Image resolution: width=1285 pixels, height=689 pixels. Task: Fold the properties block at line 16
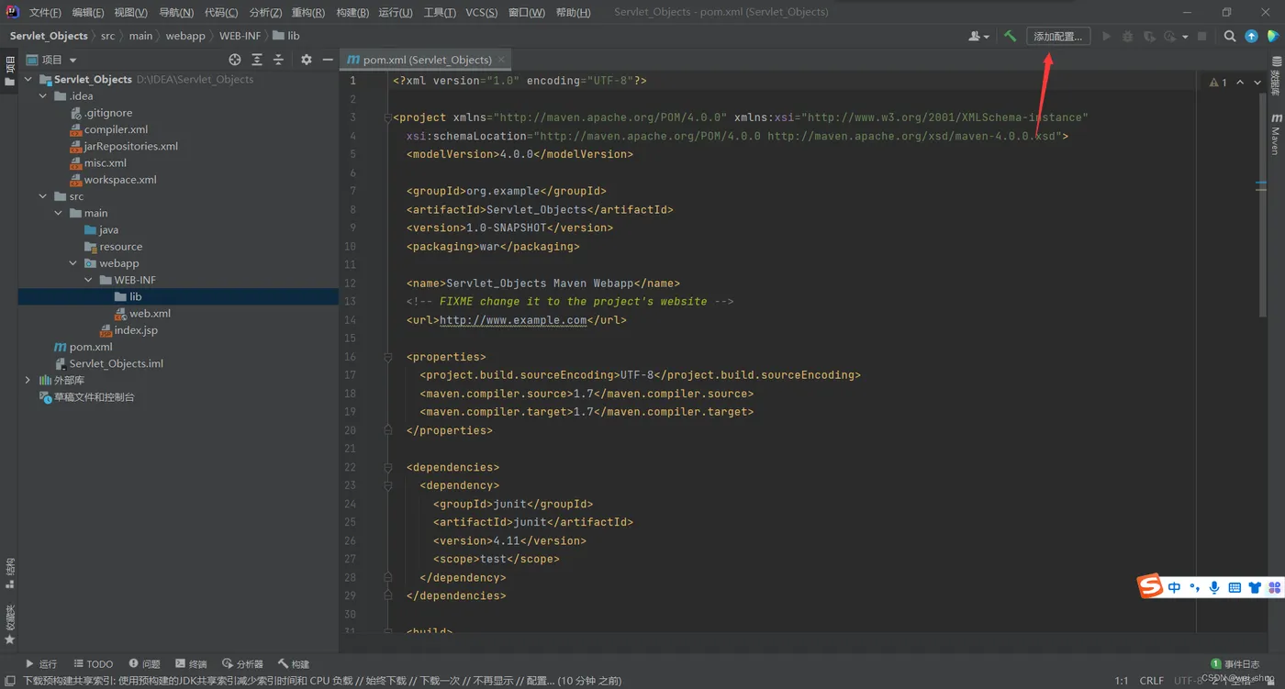(x=388, y=357)
